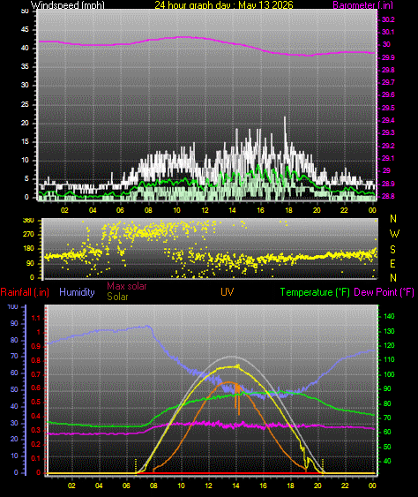The height and width of the screenshot is (497, 418).
Task: Click hour 06 on the windspeed chart time axis
Action: pos(120,210)
